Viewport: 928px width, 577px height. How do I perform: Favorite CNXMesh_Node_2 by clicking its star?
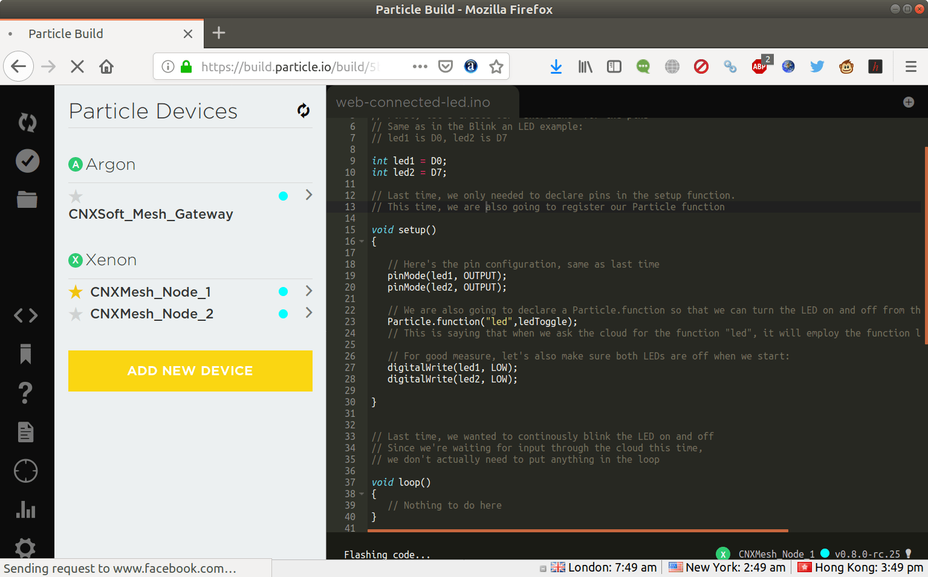pyautogui.click(x=75, y=314)
